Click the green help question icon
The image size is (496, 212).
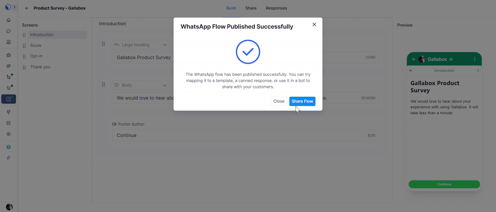tap(9, 147)
